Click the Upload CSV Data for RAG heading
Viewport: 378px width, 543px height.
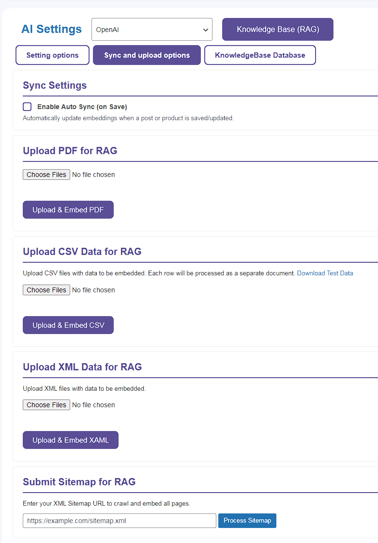pyautogui.click(x=82, y=252)
